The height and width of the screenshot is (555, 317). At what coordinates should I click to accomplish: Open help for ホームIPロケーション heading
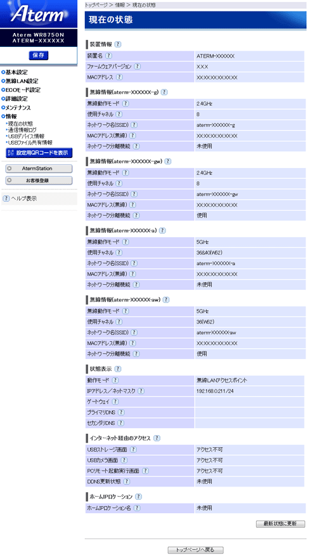(x=139, y=497)
